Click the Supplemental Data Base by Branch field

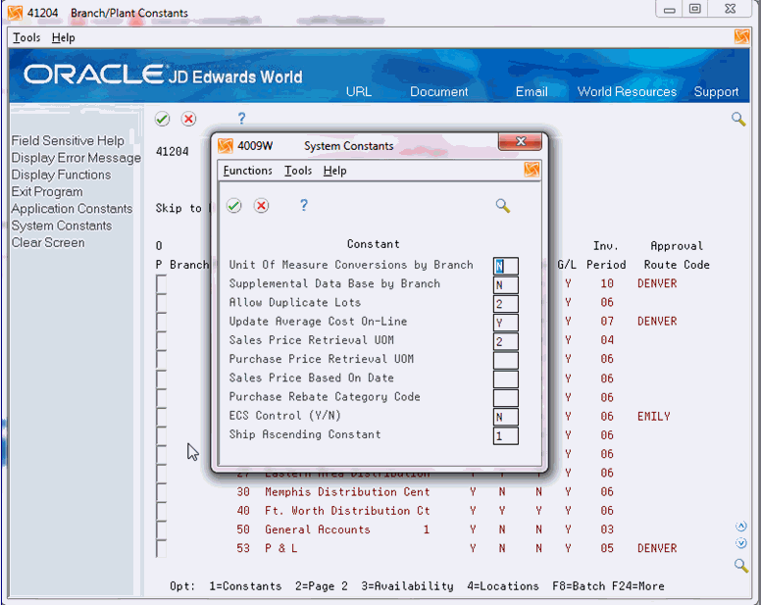point(506,284)
